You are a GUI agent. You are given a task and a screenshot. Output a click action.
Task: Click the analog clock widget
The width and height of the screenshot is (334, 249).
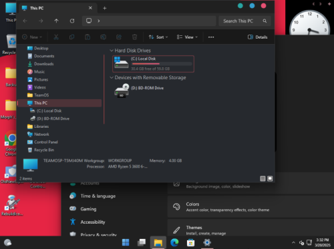coord(310,23)
